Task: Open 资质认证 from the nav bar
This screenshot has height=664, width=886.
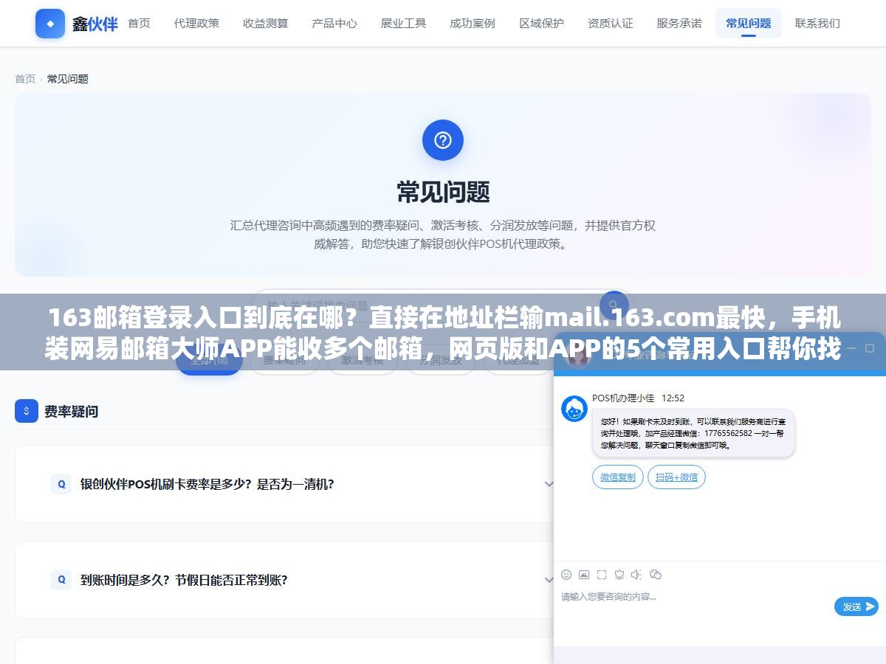Action: [611, 24]
